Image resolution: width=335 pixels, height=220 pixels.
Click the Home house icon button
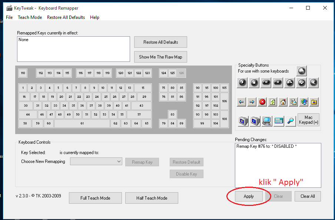[283, 102]
